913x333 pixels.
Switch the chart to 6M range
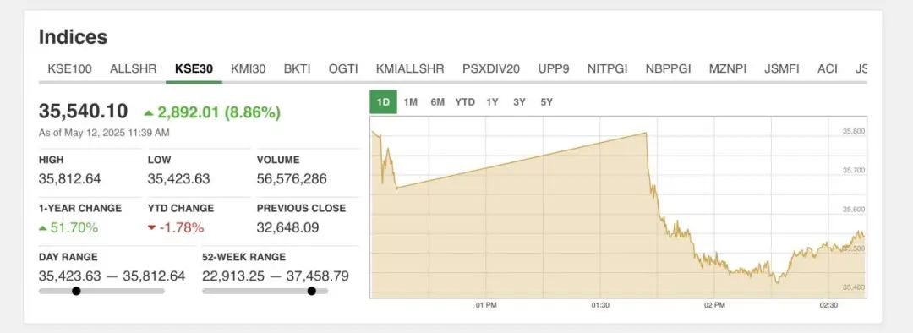(437, 102)
